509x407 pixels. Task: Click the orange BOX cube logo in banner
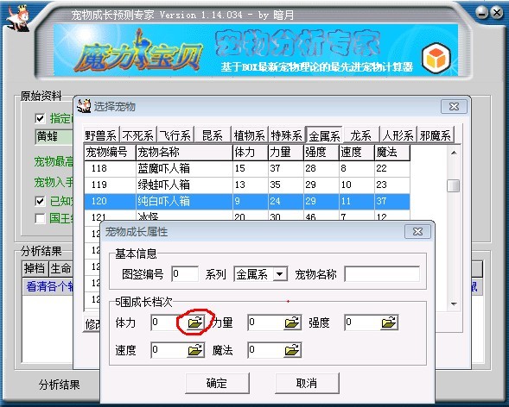tap(436, 59)
